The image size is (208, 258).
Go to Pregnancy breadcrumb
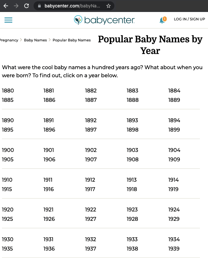pos(9,40)
